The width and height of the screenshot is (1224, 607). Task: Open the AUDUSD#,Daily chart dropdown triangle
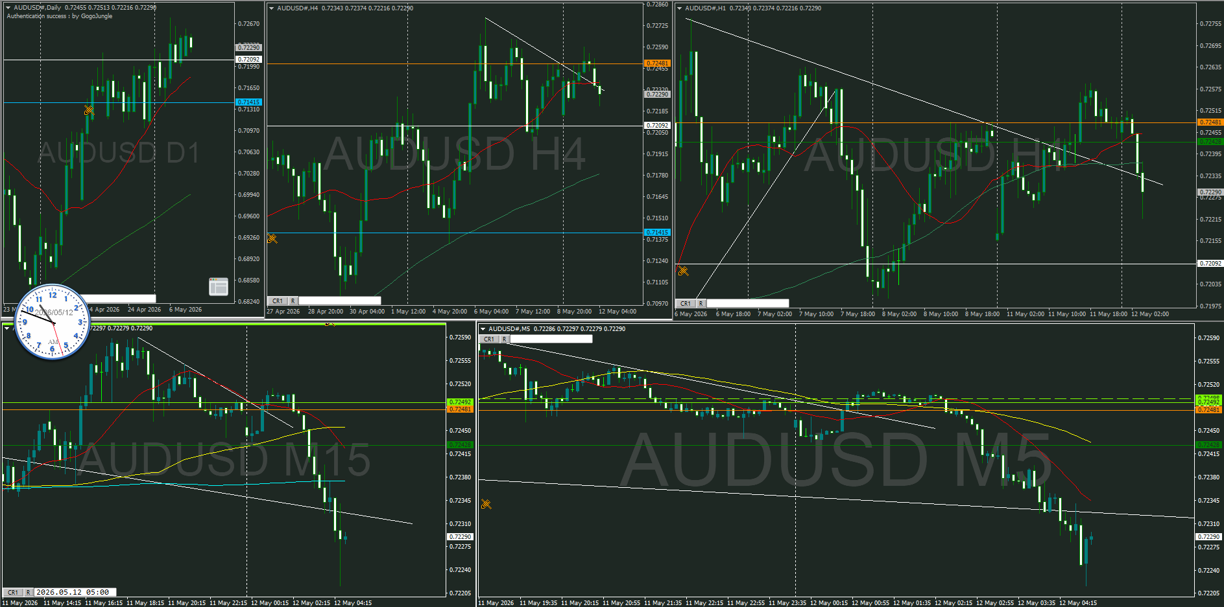pos(8,8)
